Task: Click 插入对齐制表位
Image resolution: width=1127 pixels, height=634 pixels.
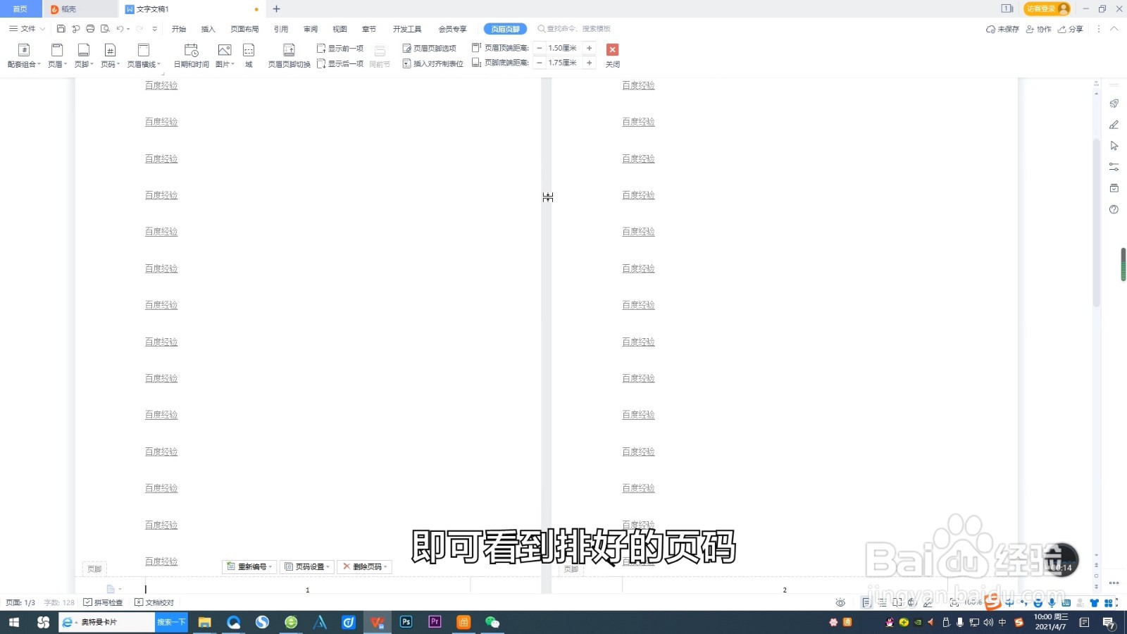Action: 433,63
